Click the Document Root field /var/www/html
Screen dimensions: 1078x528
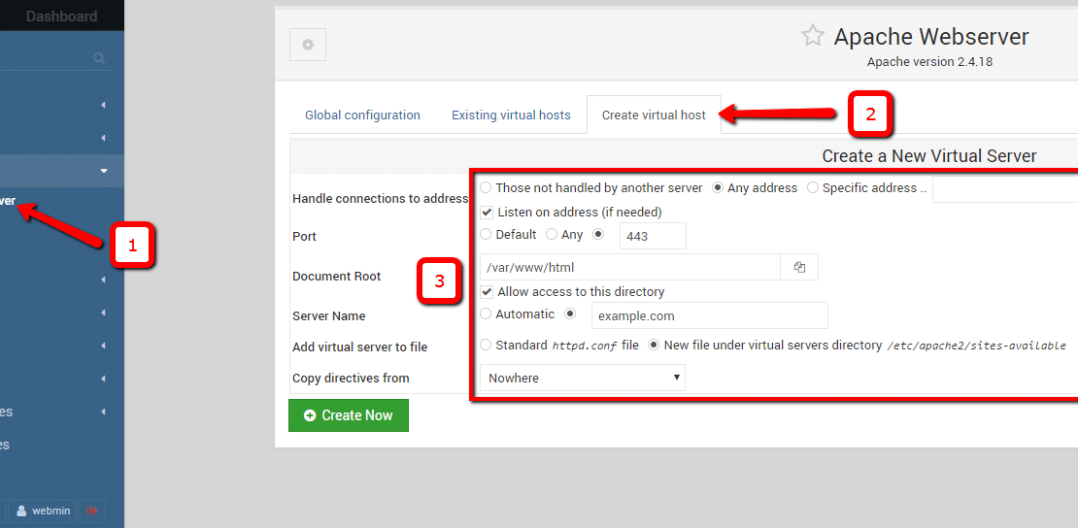[x=630, y=267]
